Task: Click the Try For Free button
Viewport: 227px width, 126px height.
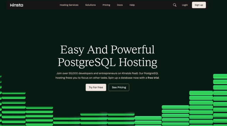Action: click(x=96, y=87)
